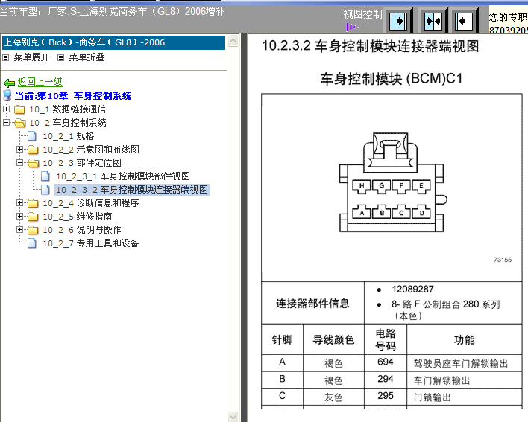Click the 驾驶员座车门解锁输出 function cell
The width and height of the screenshot is (528, 422).
click(464, 363)
